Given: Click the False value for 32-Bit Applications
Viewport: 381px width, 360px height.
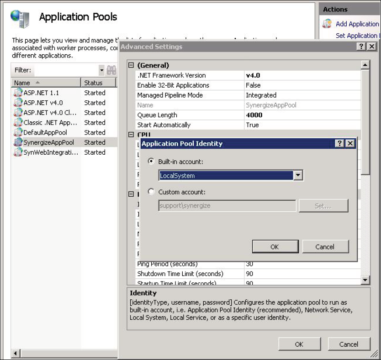Looking at the screenshot, I should 253,85.
